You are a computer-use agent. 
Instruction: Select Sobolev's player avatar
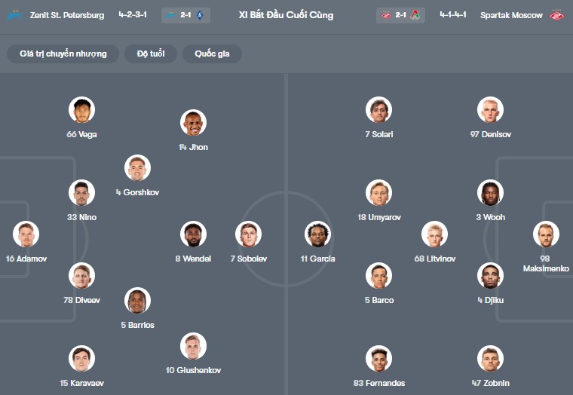(248, 234)
